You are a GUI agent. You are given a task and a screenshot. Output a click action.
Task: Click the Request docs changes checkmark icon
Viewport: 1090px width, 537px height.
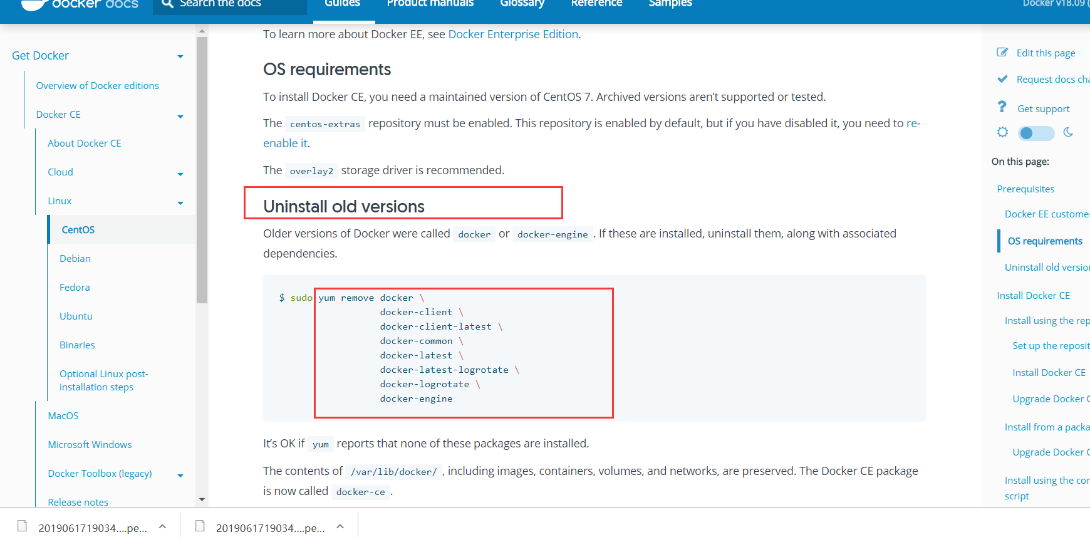(1002, 79)
